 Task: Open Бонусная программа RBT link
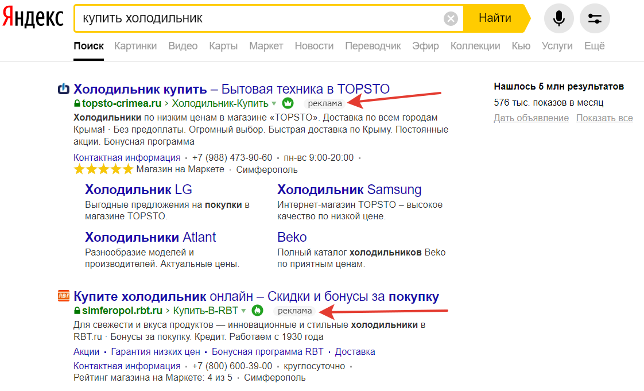(x=267, y=351)
